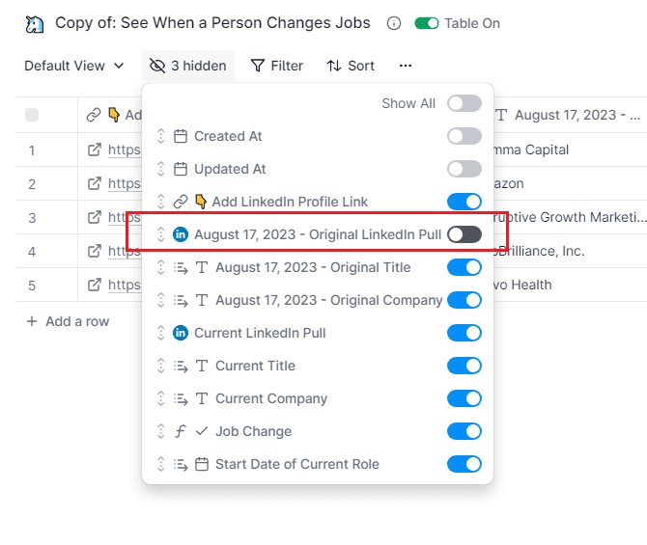Open the Sort options

click(x=351, y=66)
